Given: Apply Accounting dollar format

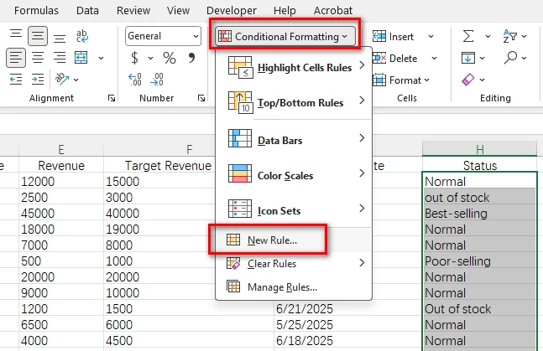Looking at the screenshot, I should (135, 58).
